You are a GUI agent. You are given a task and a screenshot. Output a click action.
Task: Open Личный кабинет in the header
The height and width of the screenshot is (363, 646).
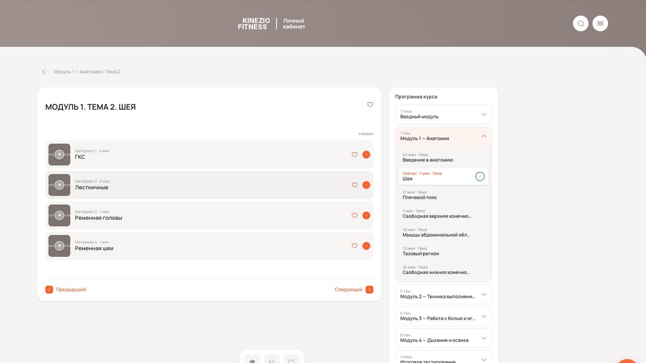click(294, 23)
